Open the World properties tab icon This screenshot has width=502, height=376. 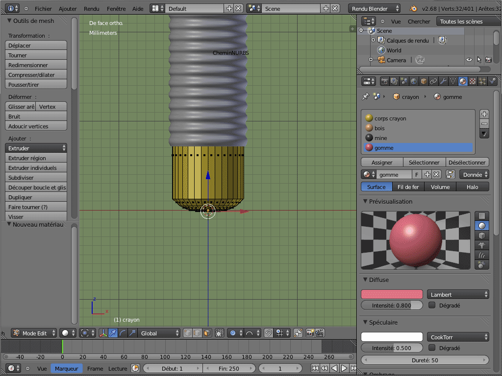pos(414,82)
